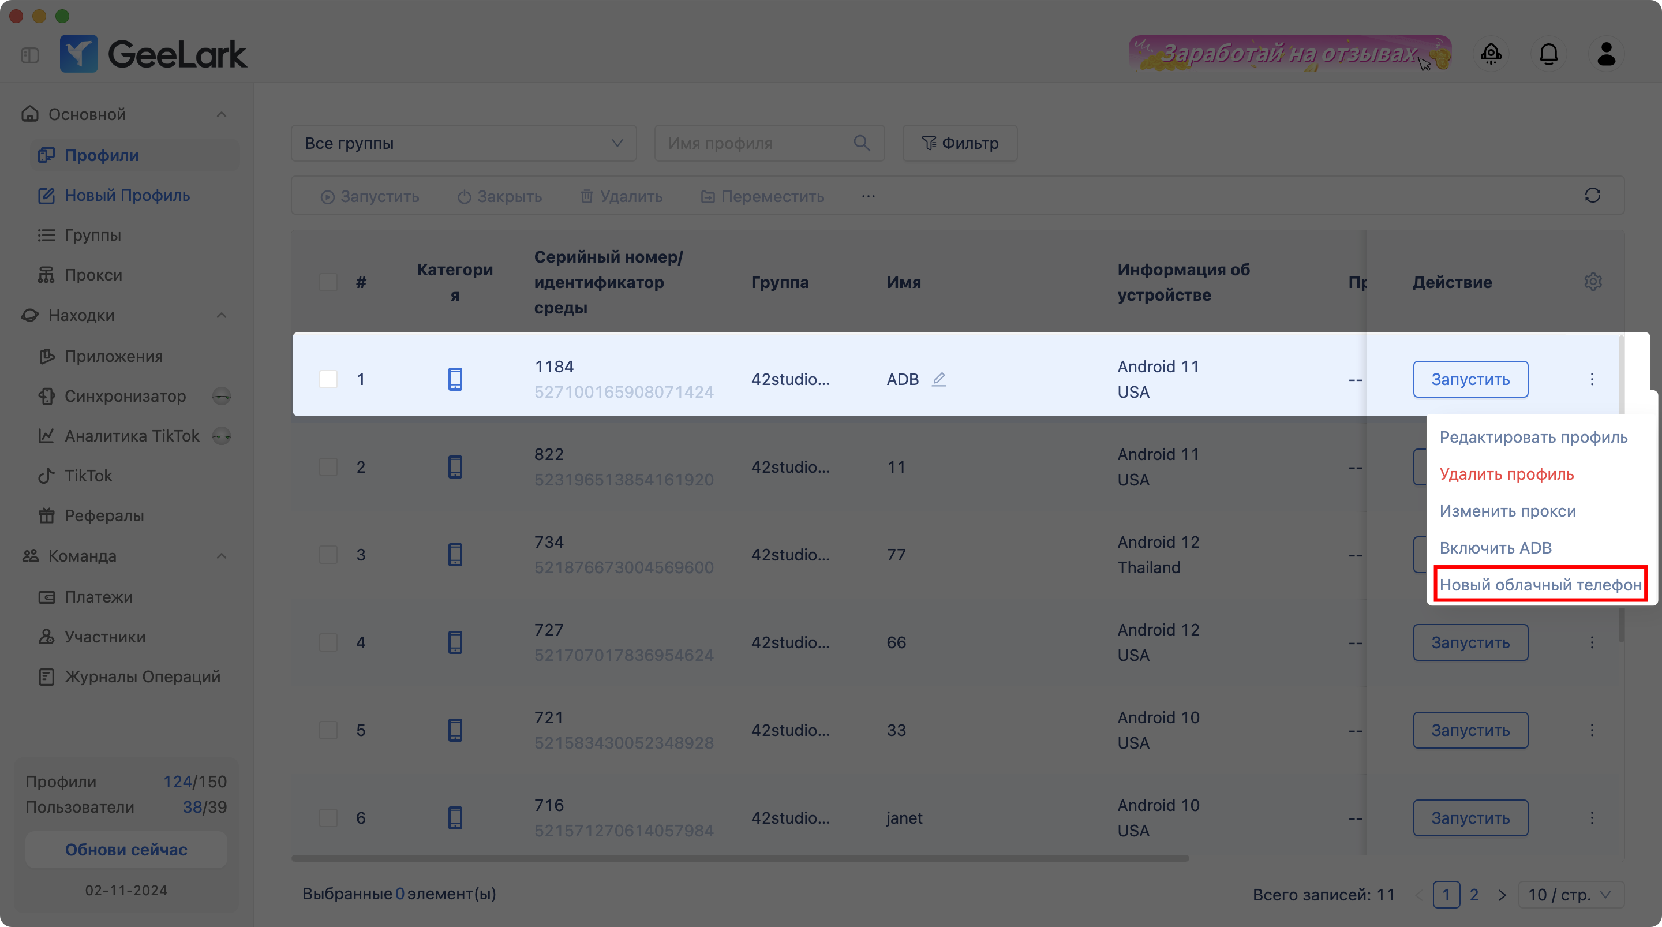The height and width of the screenshot is (927, 1662).
Task: Go to page 2
Action: 1474,895
